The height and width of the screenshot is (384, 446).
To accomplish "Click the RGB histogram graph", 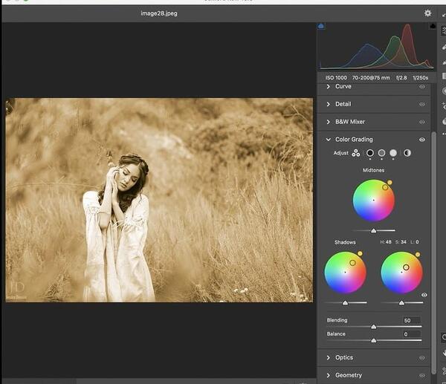I will pos(377,47).
